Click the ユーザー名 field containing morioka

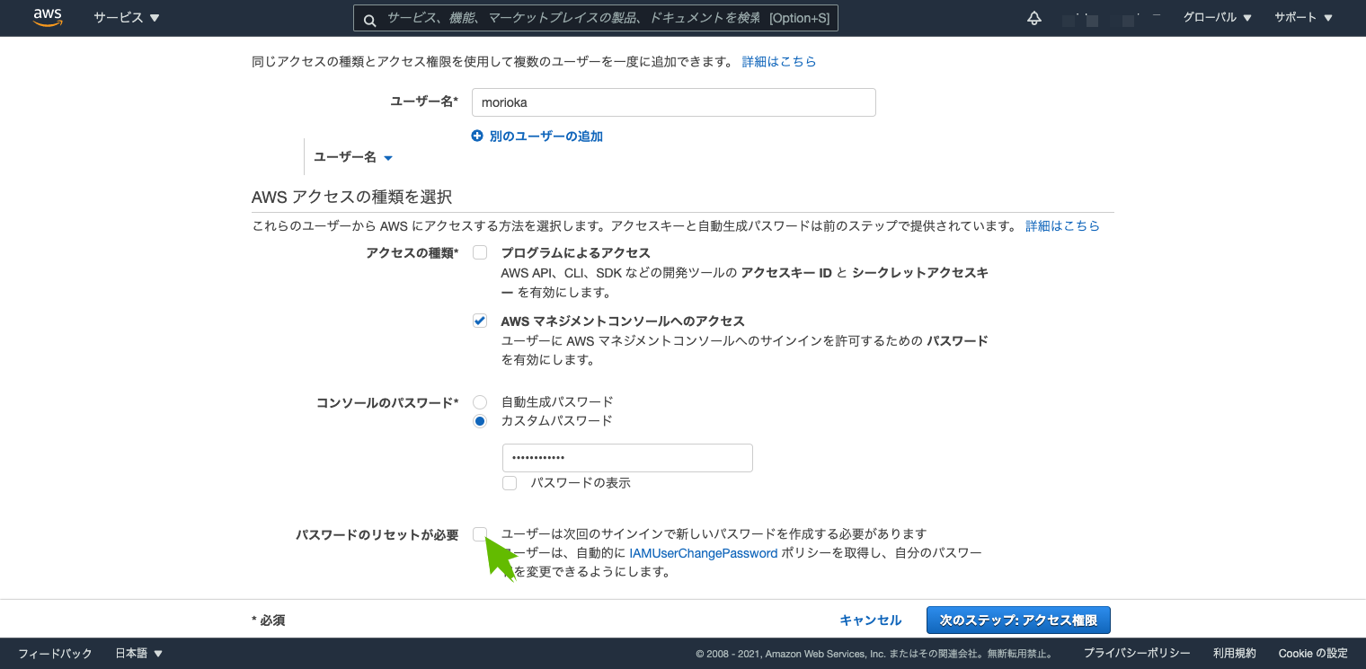pyautogui.click(x=674, y=102)
